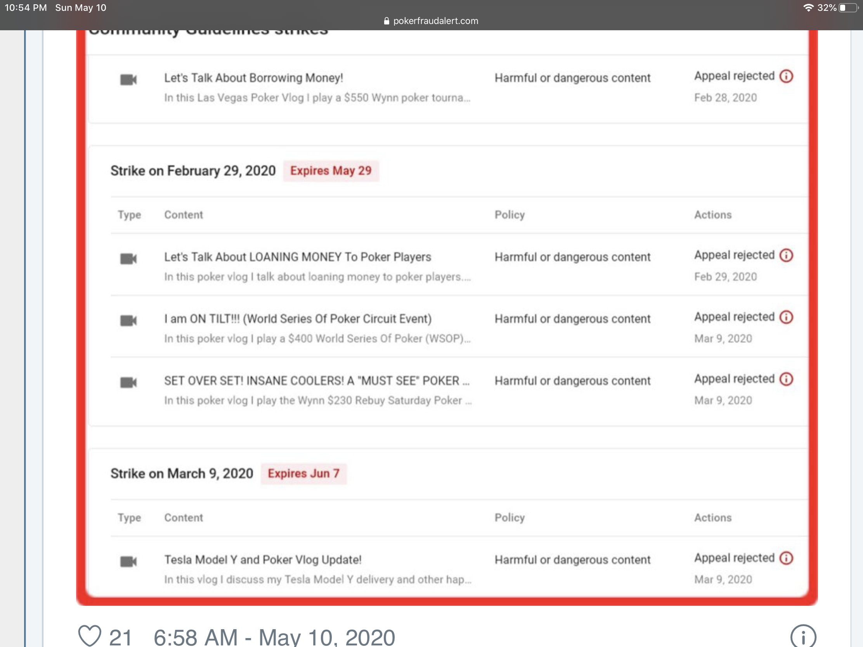This screenshot has height=647, width=863.
Task: Click 'Actions' header in February 29 table
Action: point(713,215)
